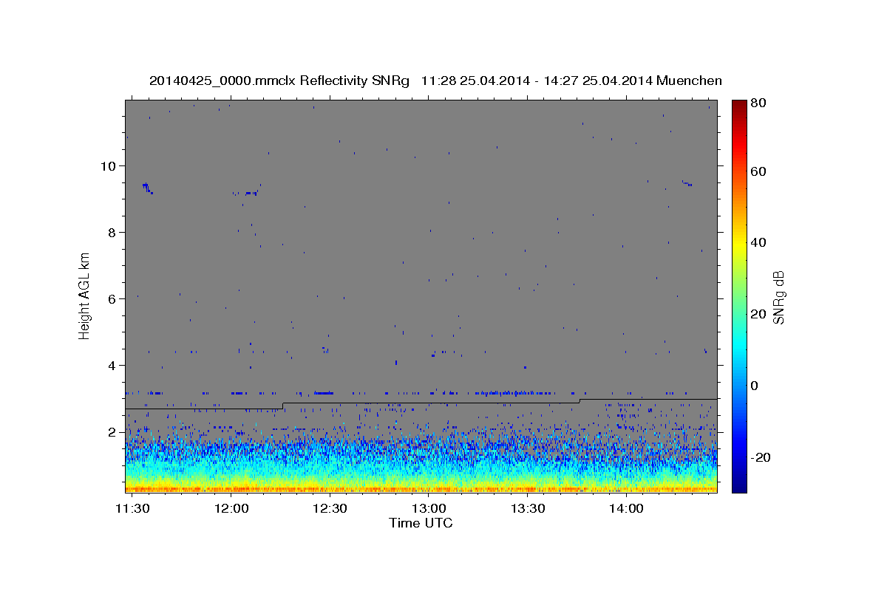Click the height tick label 4
The height and width of the screenshot is (591, 887).
pyautogui.click(x=112, y=365)
